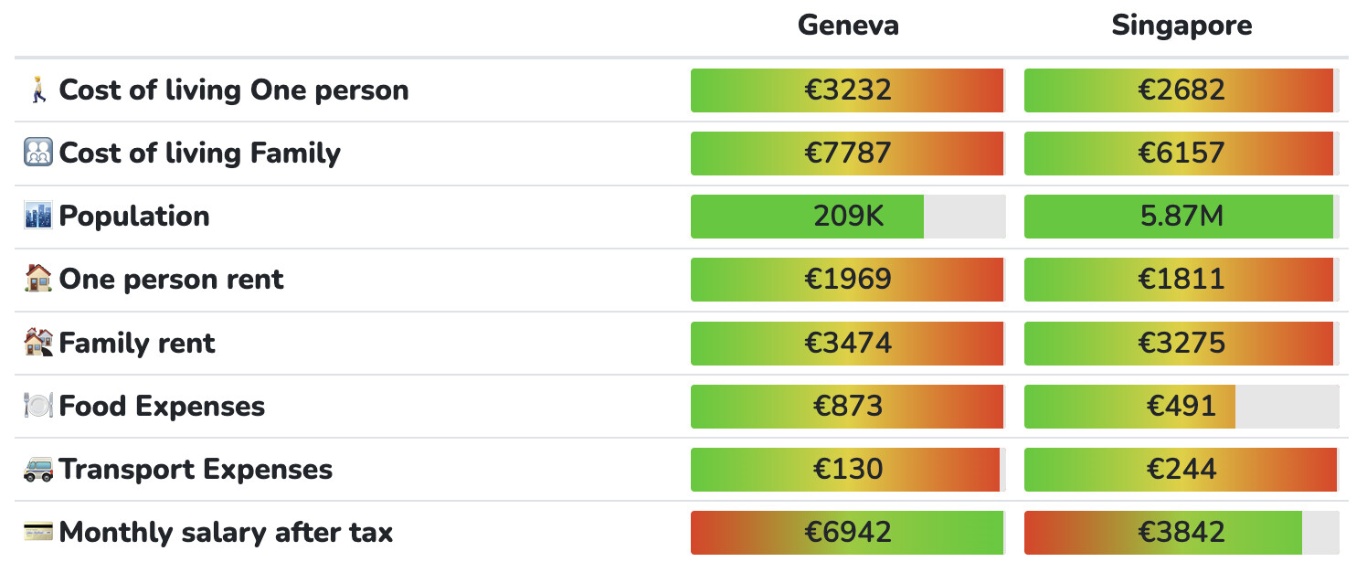Select the Geneva column header
The width and height of the screenshot is (1367, 583).
(848, 26)
